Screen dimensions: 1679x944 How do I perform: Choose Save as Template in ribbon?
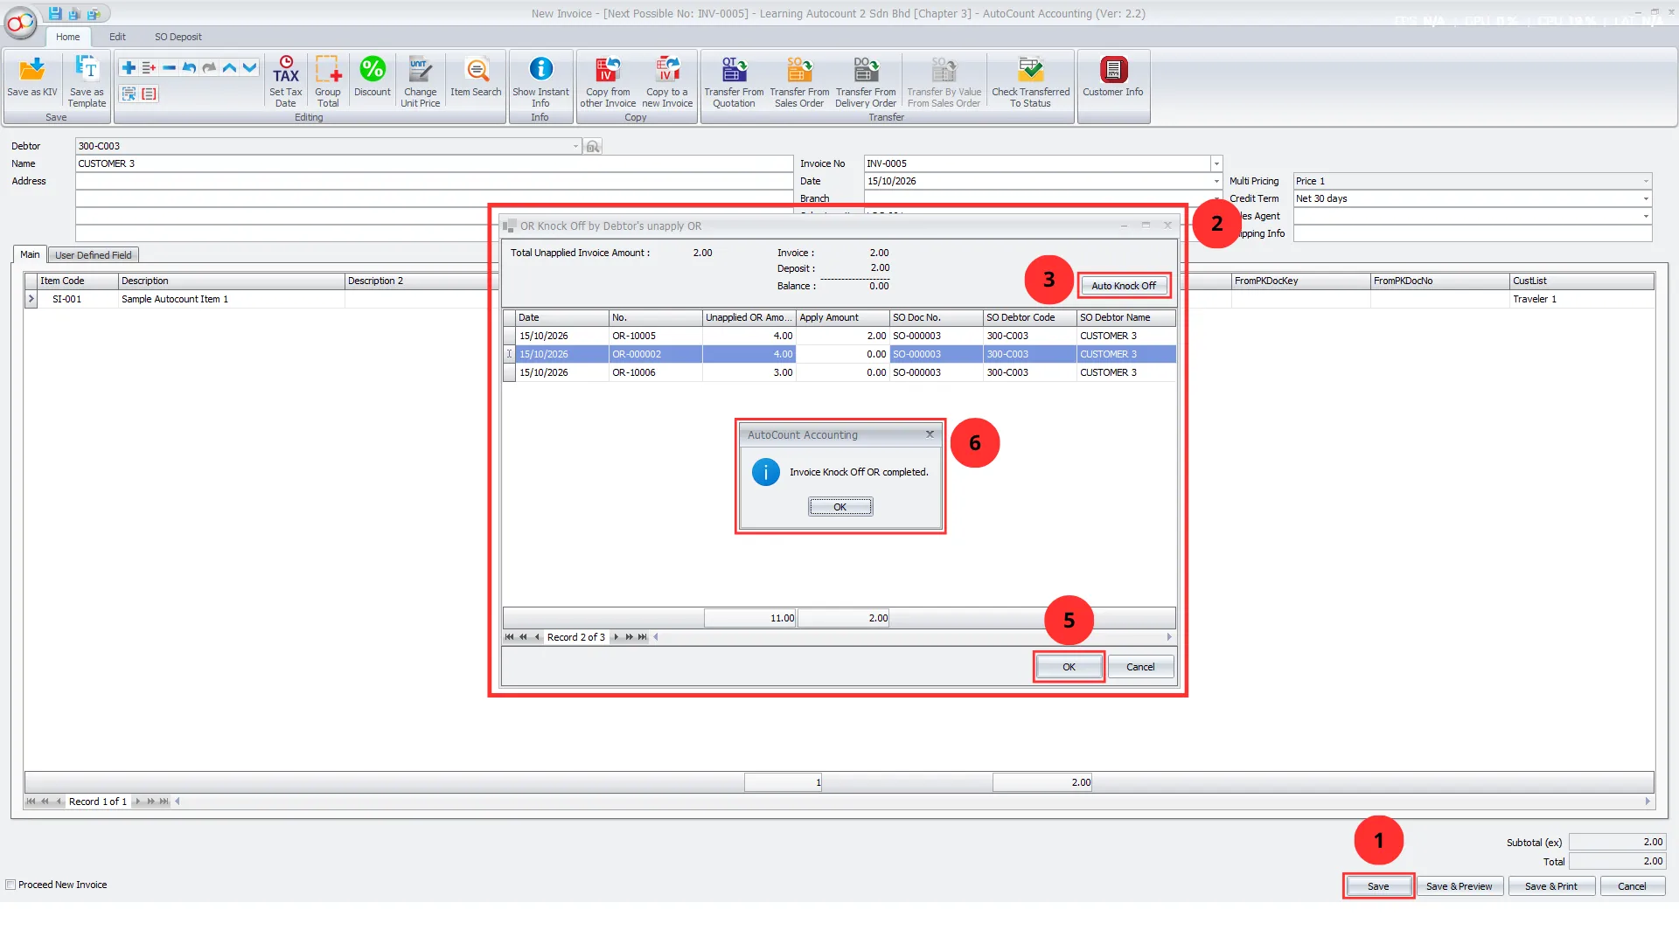(x=87, y=81)
